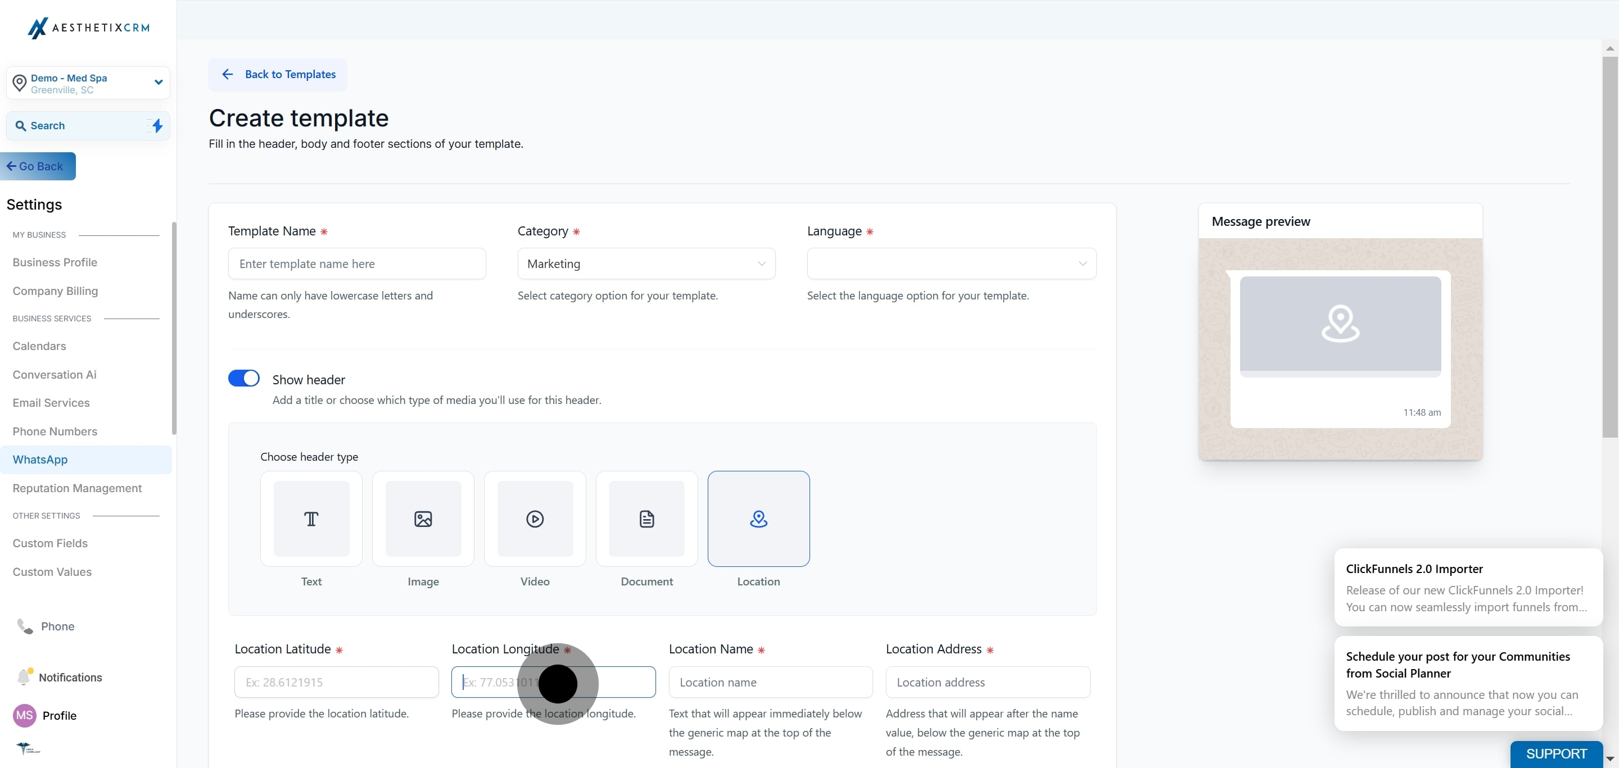
Task: Open Notifications bell icon
Action: (x=24, y=677)
